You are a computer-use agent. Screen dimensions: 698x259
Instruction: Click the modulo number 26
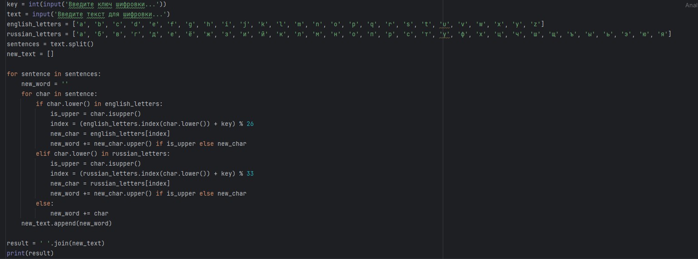click(x=250, y=124)
